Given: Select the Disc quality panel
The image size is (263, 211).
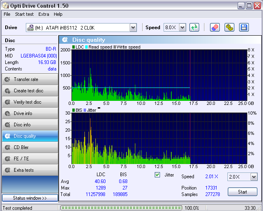Looking at the screenshot, I should (30, 136).
